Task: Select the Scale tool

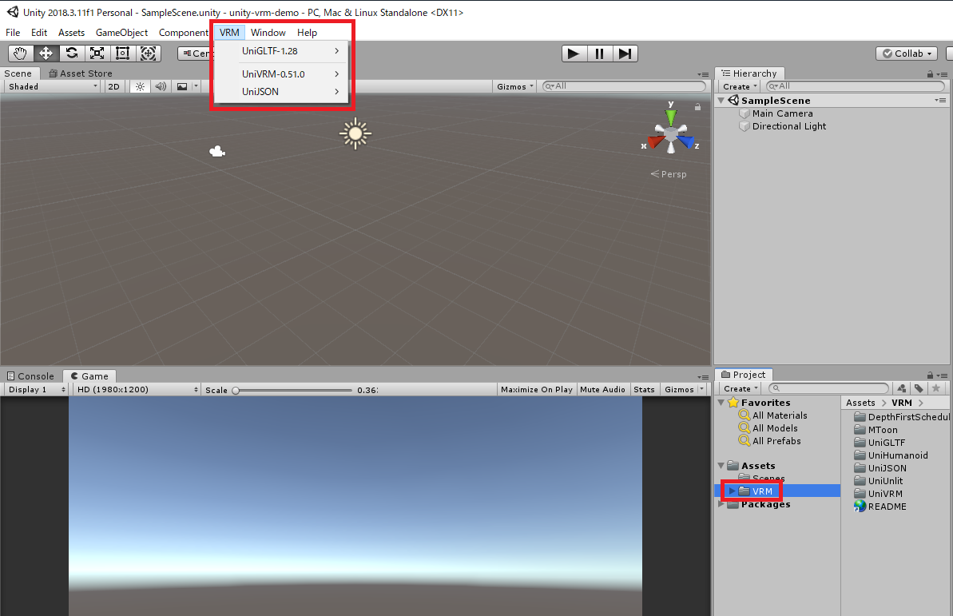Action: pos(97,54)
